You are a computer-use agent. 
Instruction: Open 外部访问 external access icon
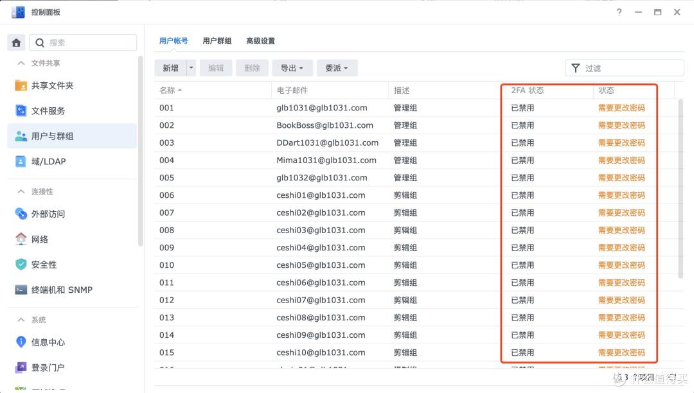coord(21,214)
